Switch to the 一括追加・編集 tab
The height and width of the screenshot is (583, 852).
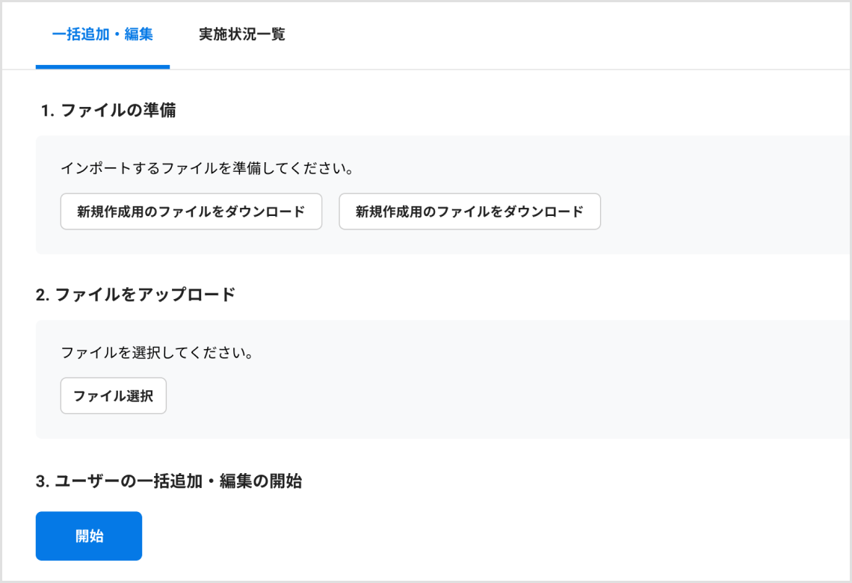pyautogui.click(x=102, y=34)
